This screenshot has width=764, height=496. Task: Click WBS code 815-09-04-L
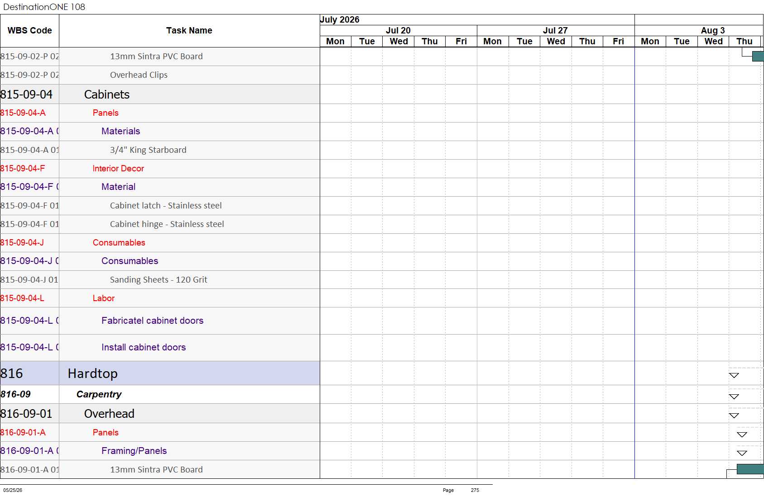[22, 298]
